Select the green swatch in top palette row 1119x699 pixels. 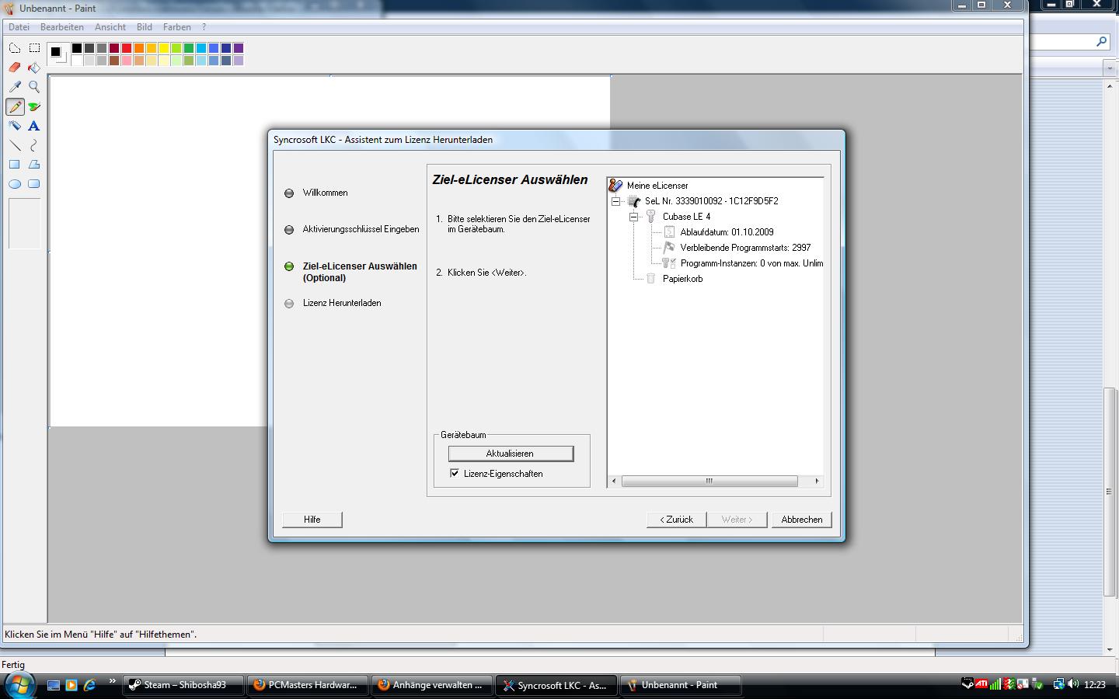(x=189, y=48)
